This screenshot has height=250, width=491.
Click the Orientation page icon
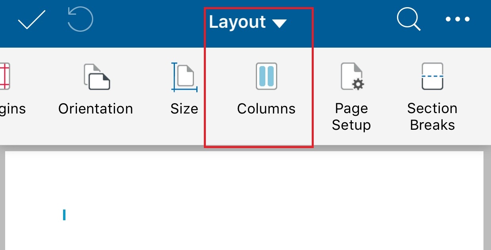tap(96, 77)
